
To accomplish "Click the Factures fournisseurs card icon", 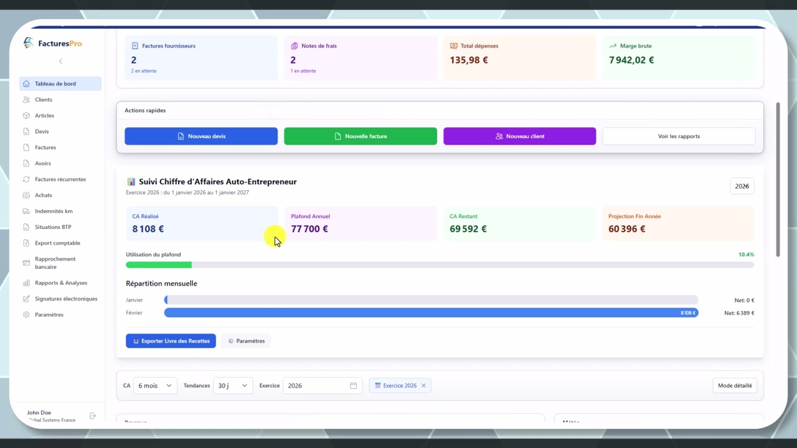I will point(135,46).
